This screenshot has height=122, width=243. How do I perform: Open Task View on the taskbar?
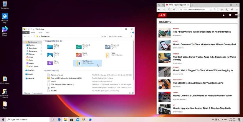53,120
